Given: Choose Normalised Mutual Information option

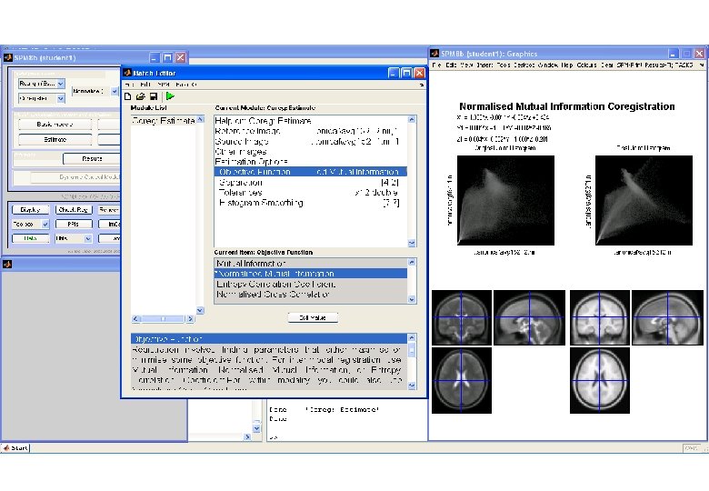Looking at the screenshot, I should [311, 274].
